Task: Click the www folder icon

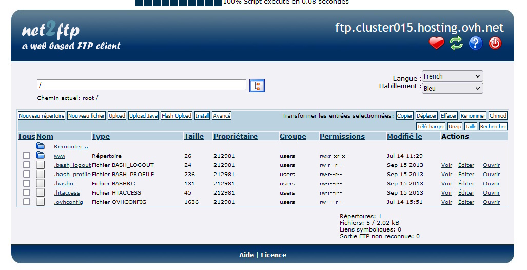Action: coord(41,156)
